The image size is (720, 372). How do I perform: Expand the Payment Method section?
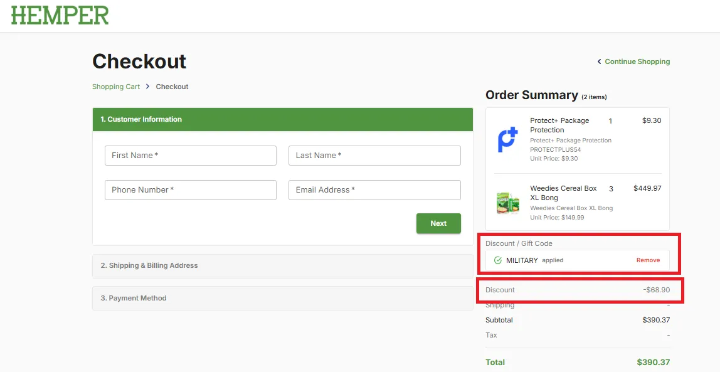coord(282,299)
